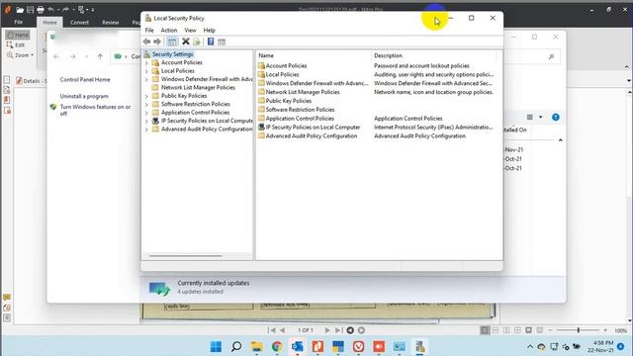Show hidden system tray icons chevron
This screenshot has width=633, height=356.
[530, 346]
